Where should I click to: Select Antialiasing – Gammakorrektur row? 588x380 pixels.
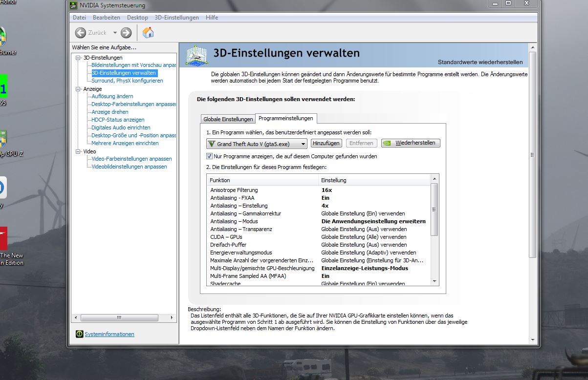(x=318, y=213)
